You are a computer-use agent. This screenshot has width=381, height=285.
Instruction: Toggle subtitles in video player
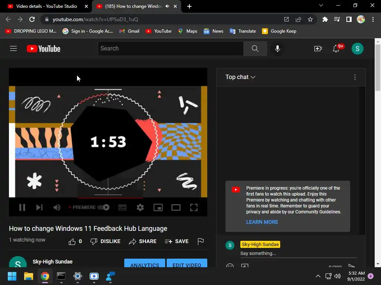(122, 207)
